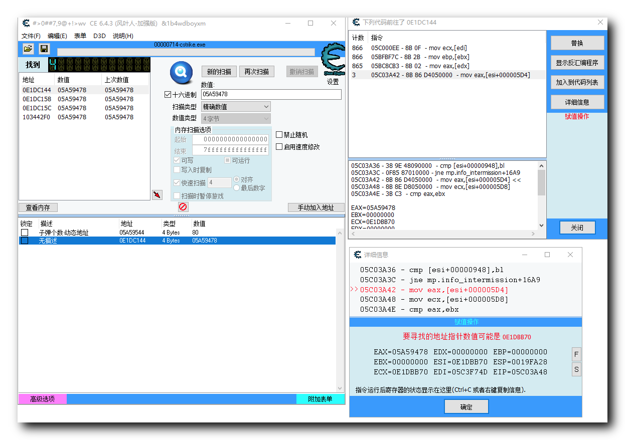The image size is (625, 440).
Task: Select instruction row 05BFBF7C mov ebp,[ebx]
Action: (447, 57)
